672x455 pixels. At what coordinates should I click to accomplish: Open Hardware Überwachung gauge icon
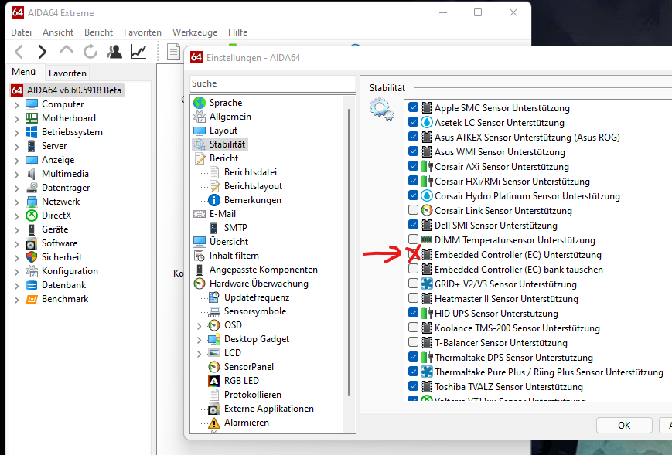click(200, 284)
